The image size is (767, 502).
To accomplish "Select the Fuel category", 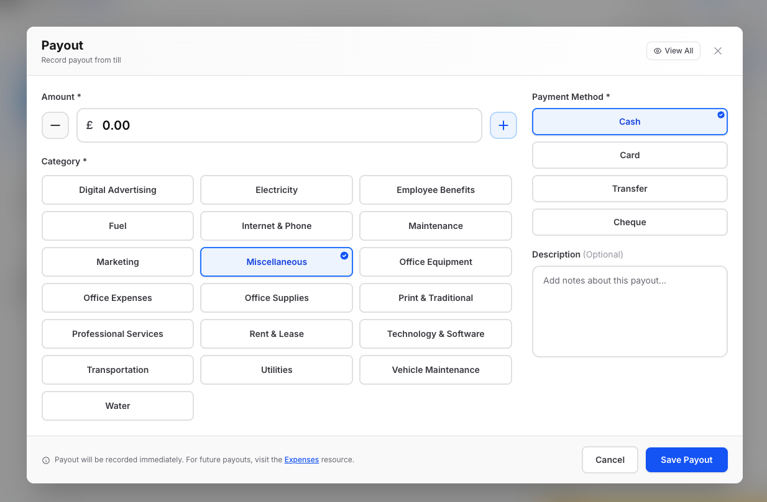I will click(117, 226).
